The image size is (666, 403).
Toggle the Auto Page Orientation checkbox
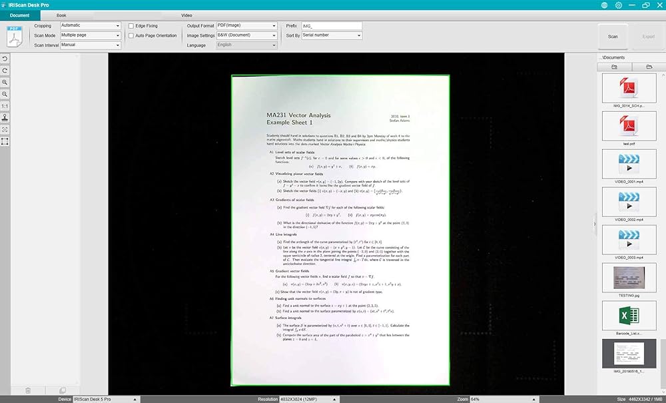[131, 35]
